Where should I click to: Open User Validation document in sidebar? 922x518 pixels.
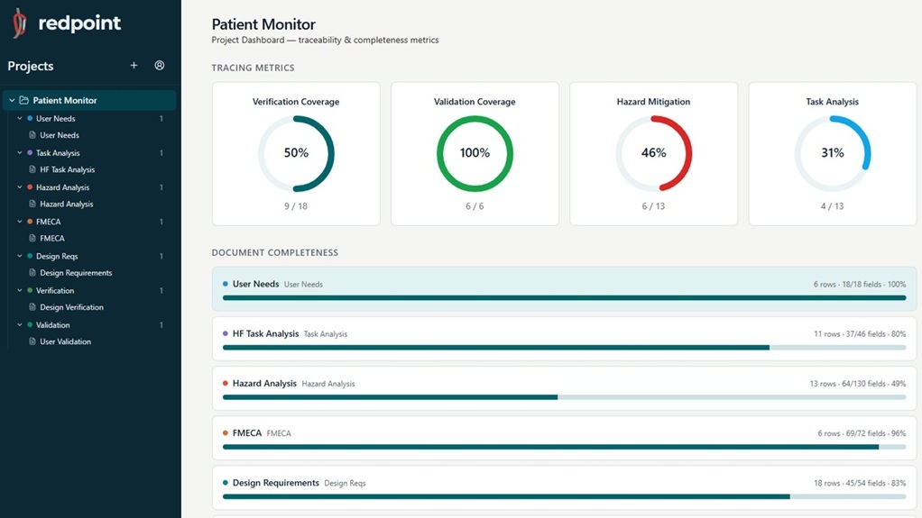coord(65,341)
